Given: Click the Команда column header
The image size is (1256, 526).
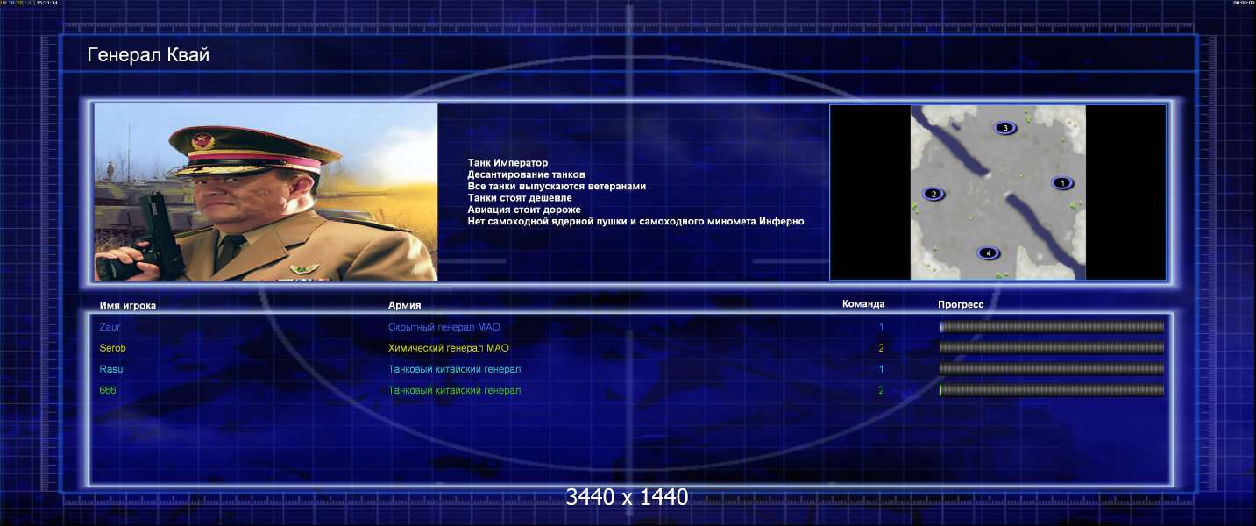Looking at the screenshot, I should 862,304.
